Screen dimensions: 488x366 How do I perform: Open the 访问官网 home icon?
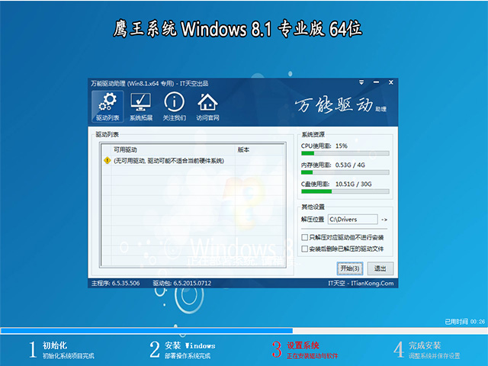(207, 107)
